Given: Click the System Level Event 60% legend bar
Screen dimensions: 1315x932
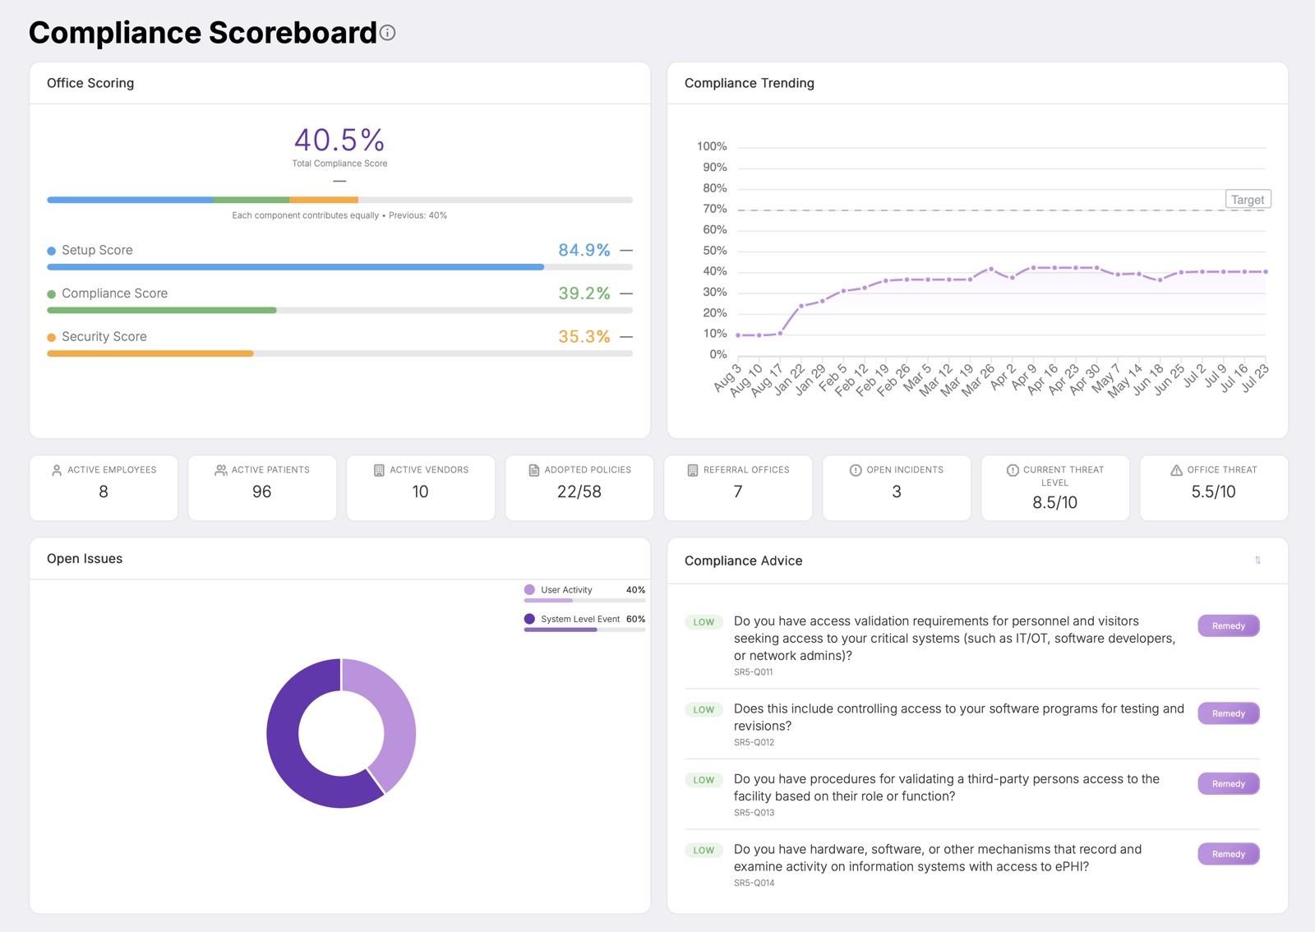Looking at the screenshot, I should pos(584,630).
